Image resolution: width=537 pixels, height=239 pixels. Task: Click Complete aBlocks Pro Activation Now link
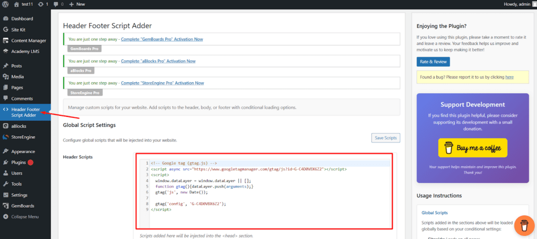(x=158, y=61)
